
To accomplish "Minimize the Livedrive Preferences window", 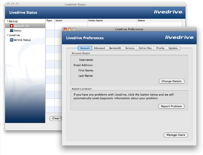I will 69,29.
